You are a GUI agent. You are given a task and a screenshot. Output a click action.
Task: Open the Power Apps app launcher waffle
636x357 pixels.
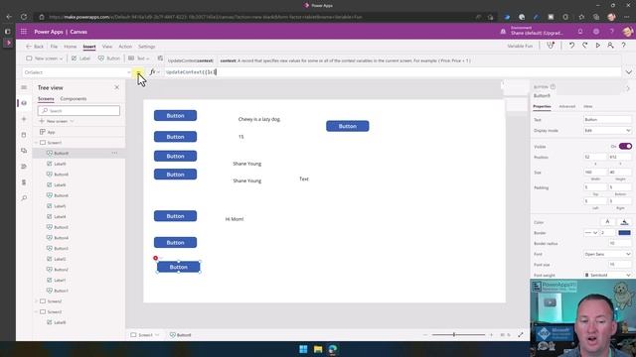(x=24, y=32)
